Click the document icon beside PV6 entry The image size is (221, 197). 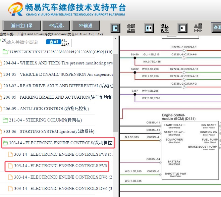coord(10,166)
